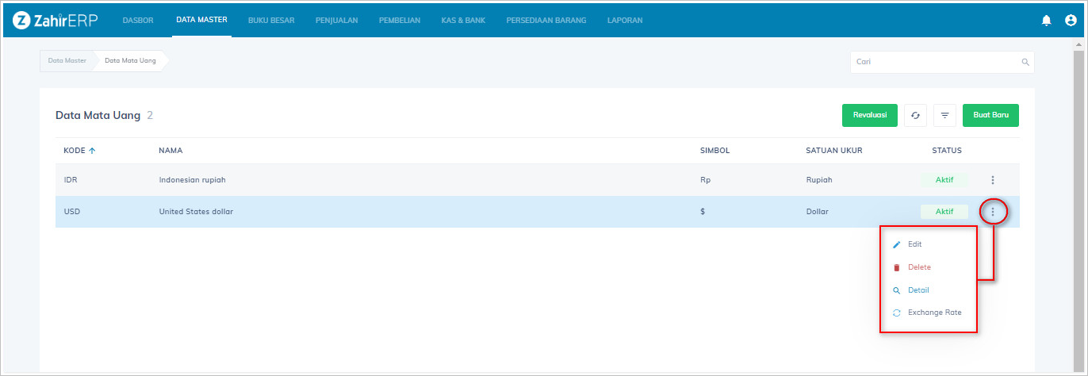
Task: Select Edit from the context menu
Action: coord(914,244)
